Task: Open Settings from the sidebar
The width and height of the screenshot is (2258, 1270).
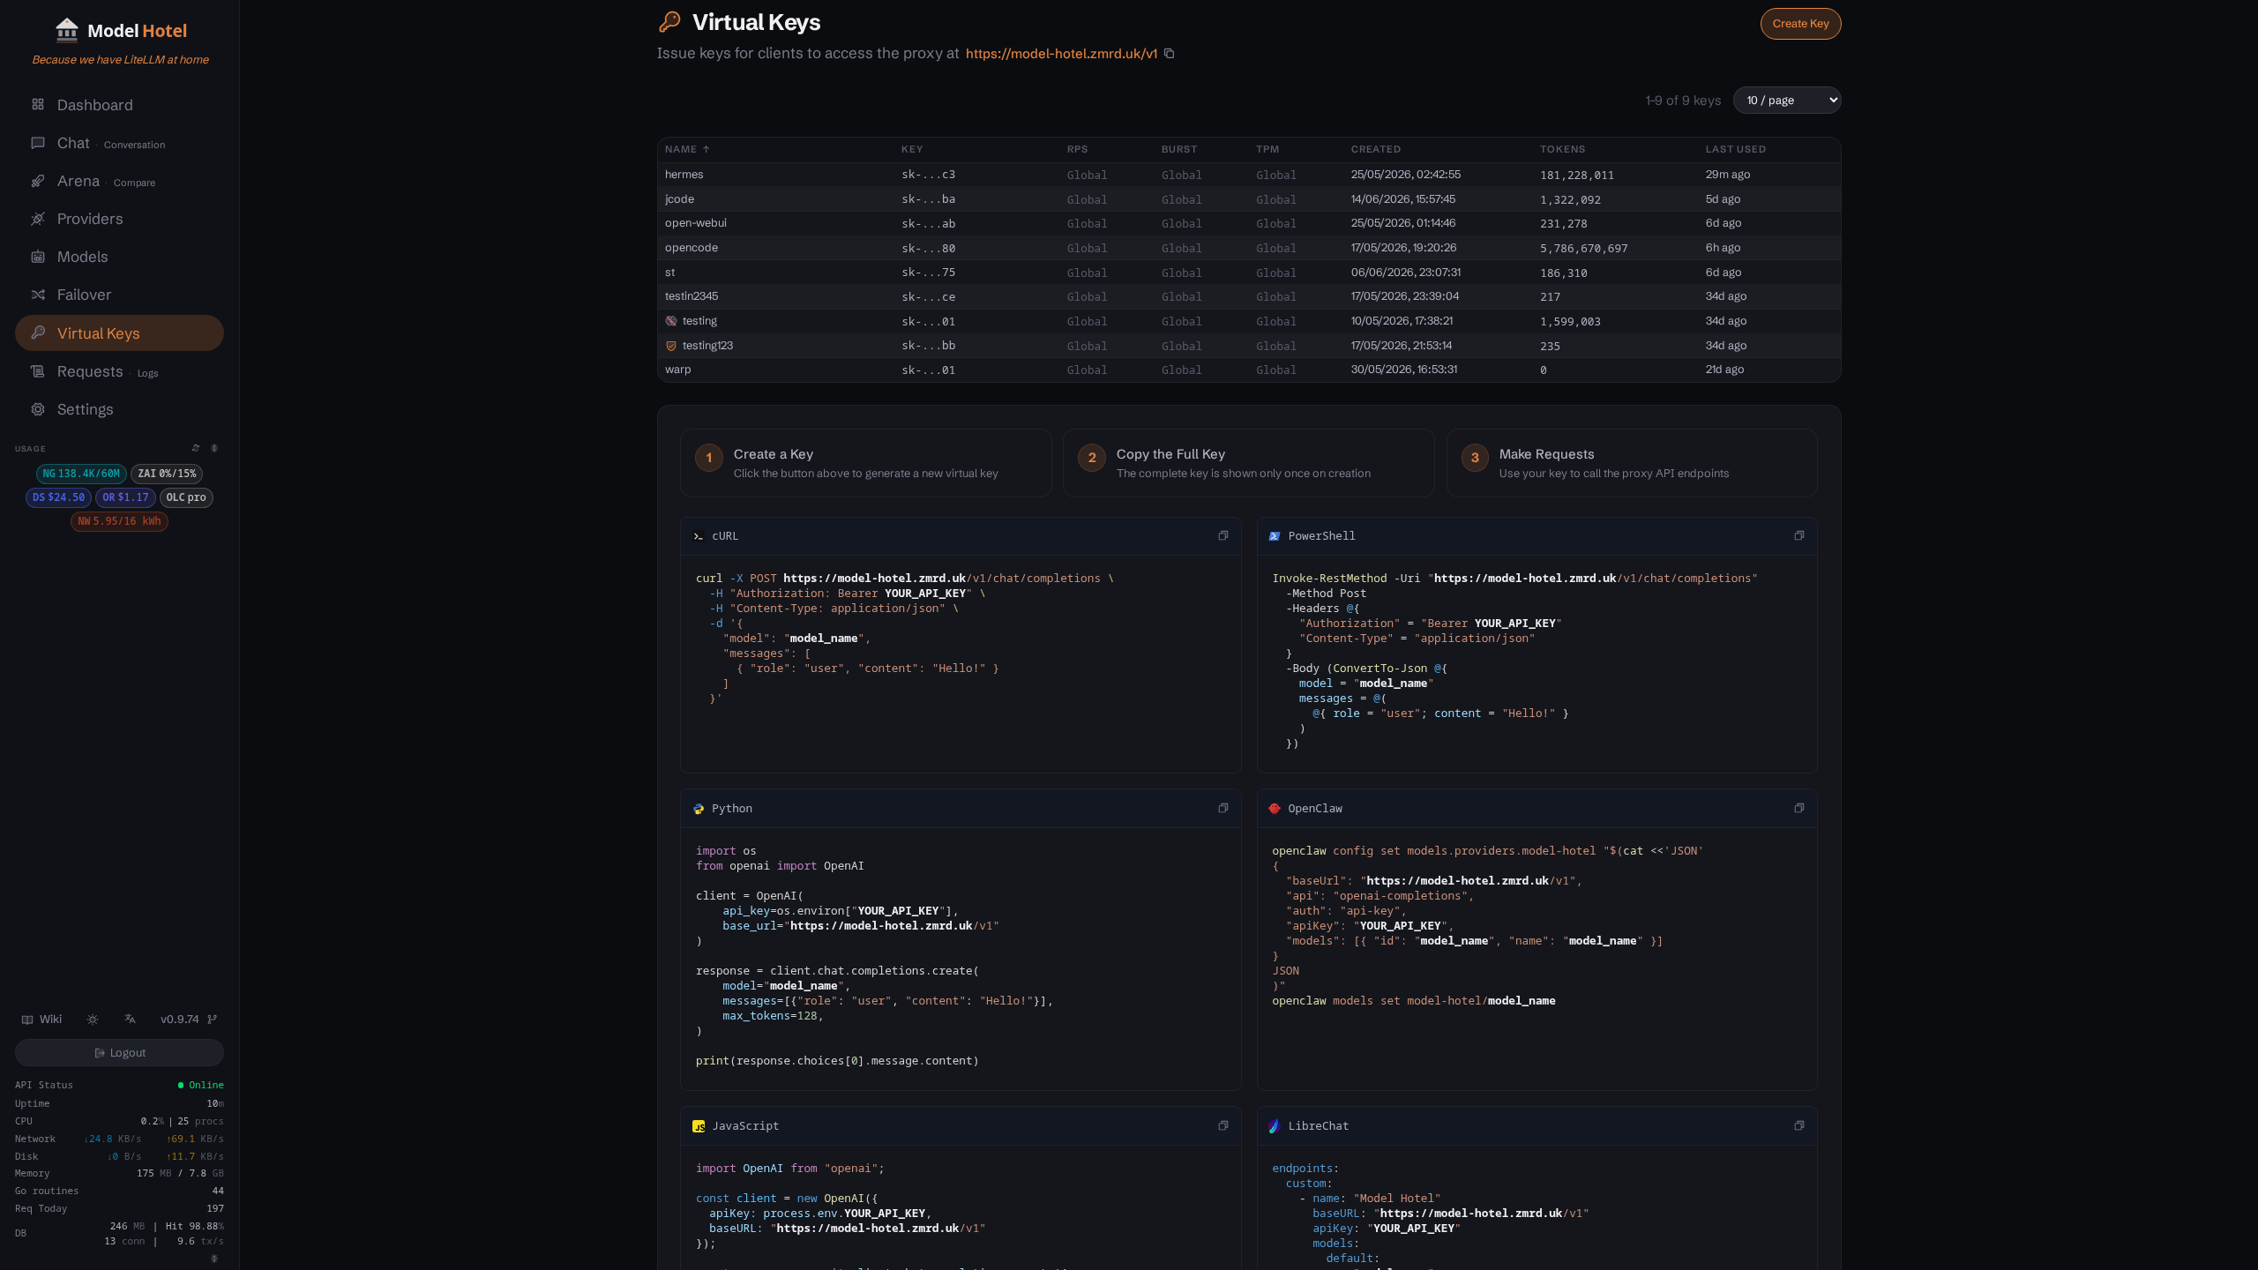Action: (x=119, y=409)
